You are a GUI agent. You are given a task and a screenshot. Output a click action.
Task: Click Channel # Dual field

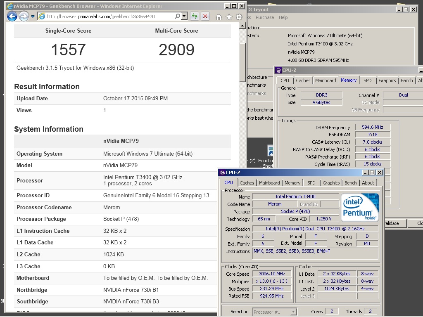[403, 95]
